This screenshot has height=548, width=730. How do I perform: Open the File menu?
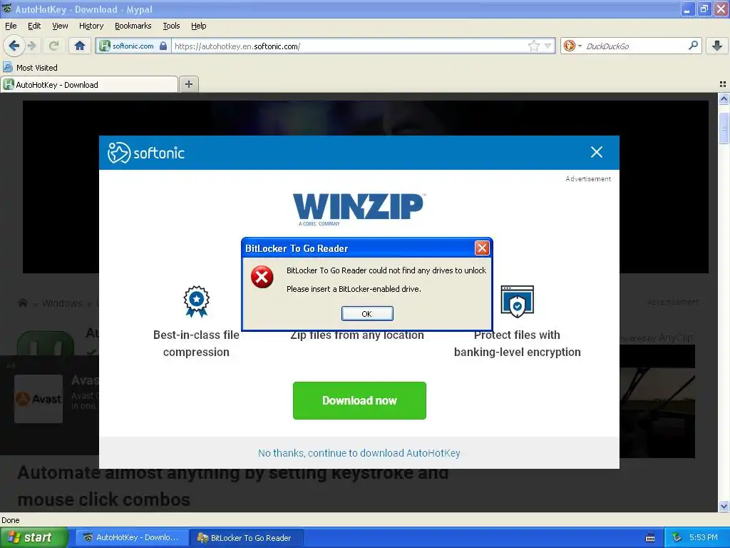[11, 26]
